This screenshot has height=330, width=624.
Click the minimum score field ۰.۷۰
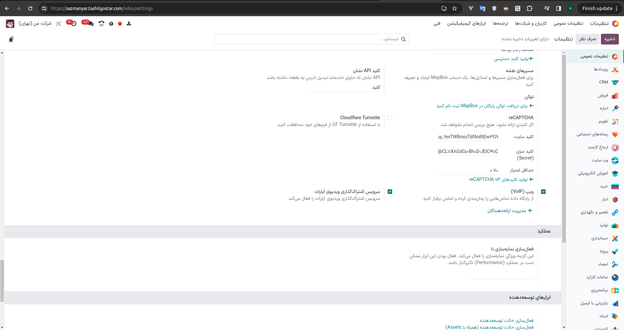468,170
